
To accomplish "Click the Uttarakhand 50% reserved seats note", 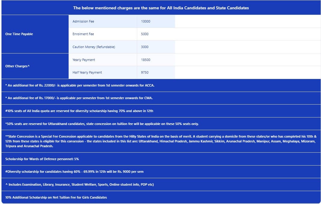I will [x=102, y=124].
